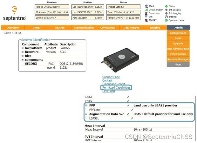The width and height of the screenshot is (197, 143).
Task: Open the Overview tab
Action: pyautogui.click(x=13, y=28)
